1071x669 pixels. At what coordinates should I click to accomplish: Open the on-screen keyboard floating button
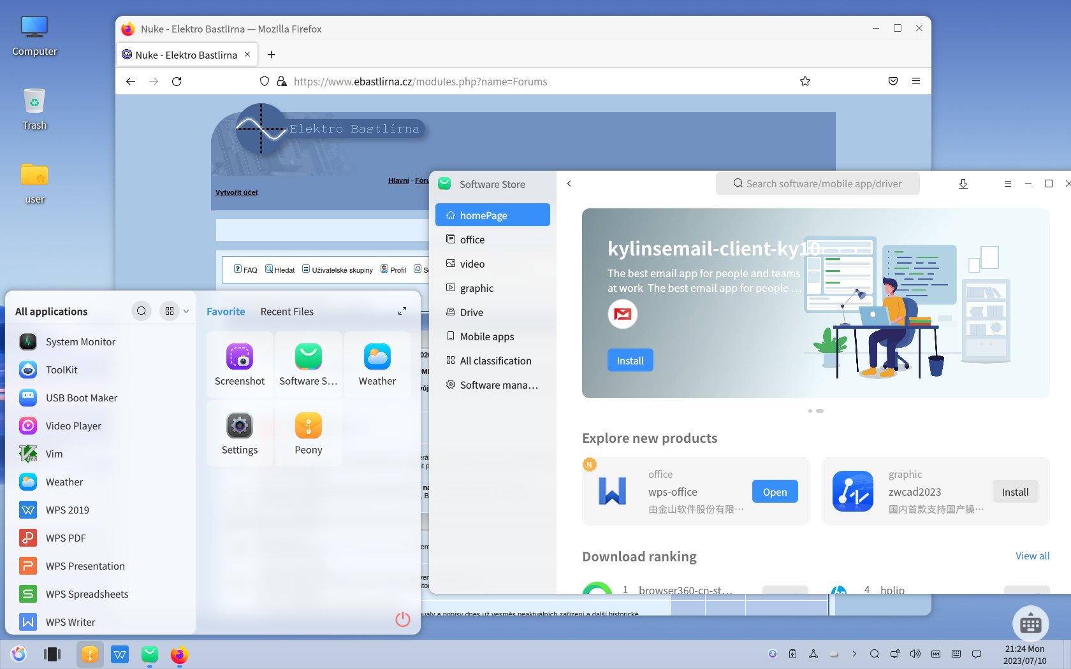[x=1030, y=624]
